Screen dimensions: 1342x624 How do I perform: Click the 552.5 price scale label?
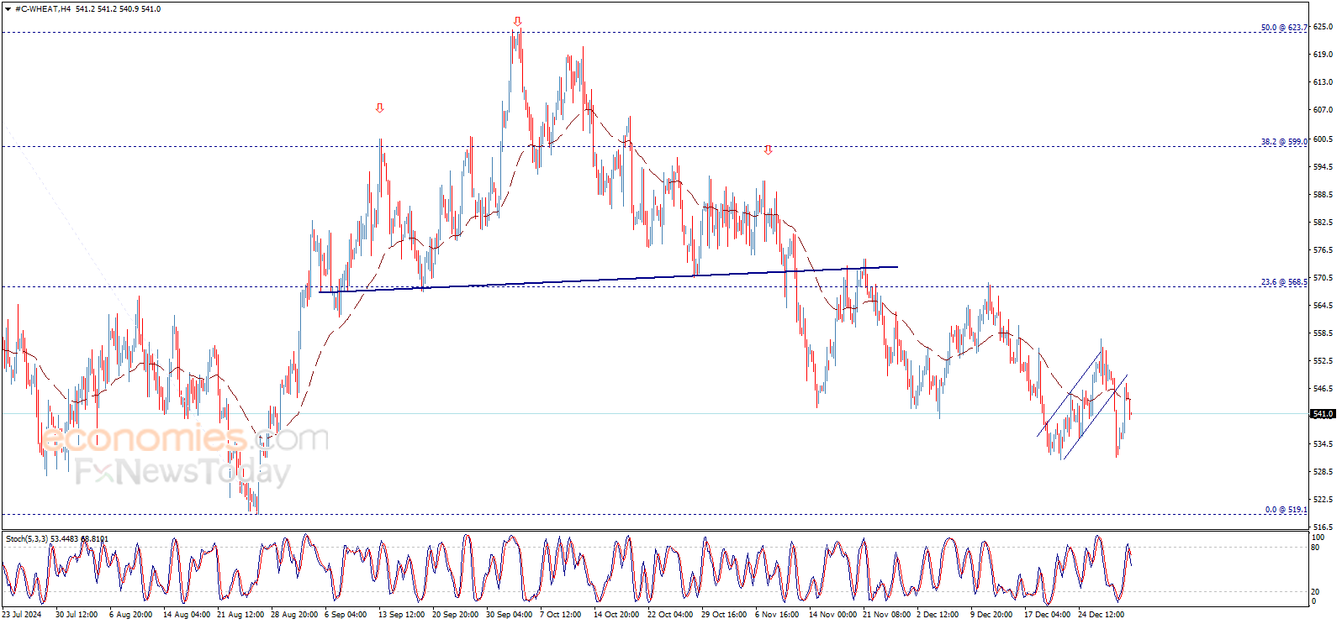pos(1323,361)
